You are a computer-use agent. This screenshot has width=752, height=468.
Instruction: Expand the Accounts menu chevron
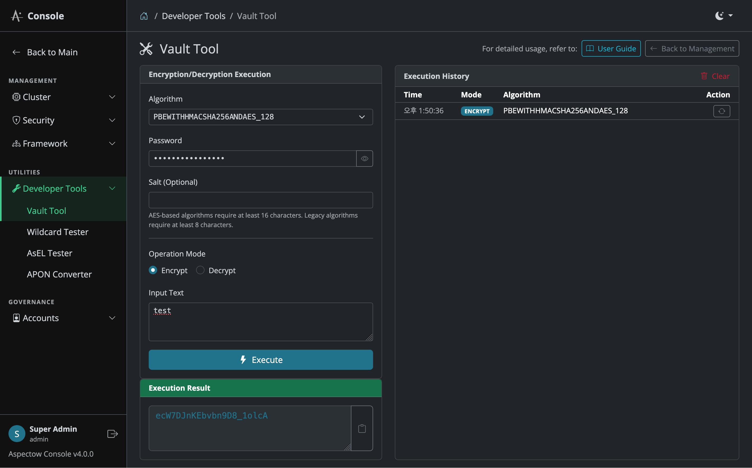pyautogui.click(x=112, y=318)
